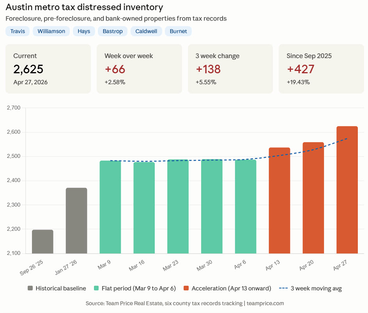Screen dimensions: 368x313
Task: Select the Since Sep 2025 card
Action: coord(321,69)
